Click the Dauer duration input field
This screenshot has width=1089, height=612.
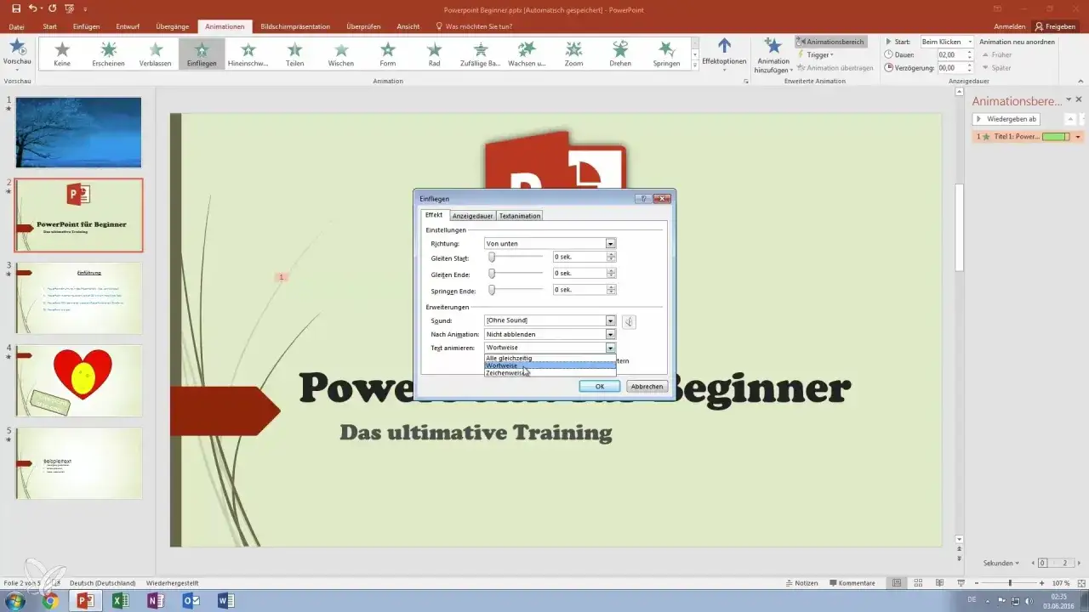[x=950, y=54]
